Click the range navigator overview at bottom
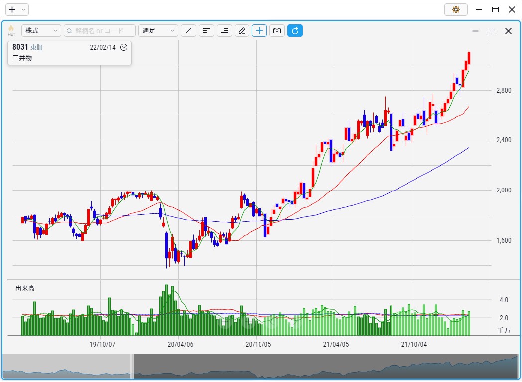522x382 pixels. coord(324,366)
